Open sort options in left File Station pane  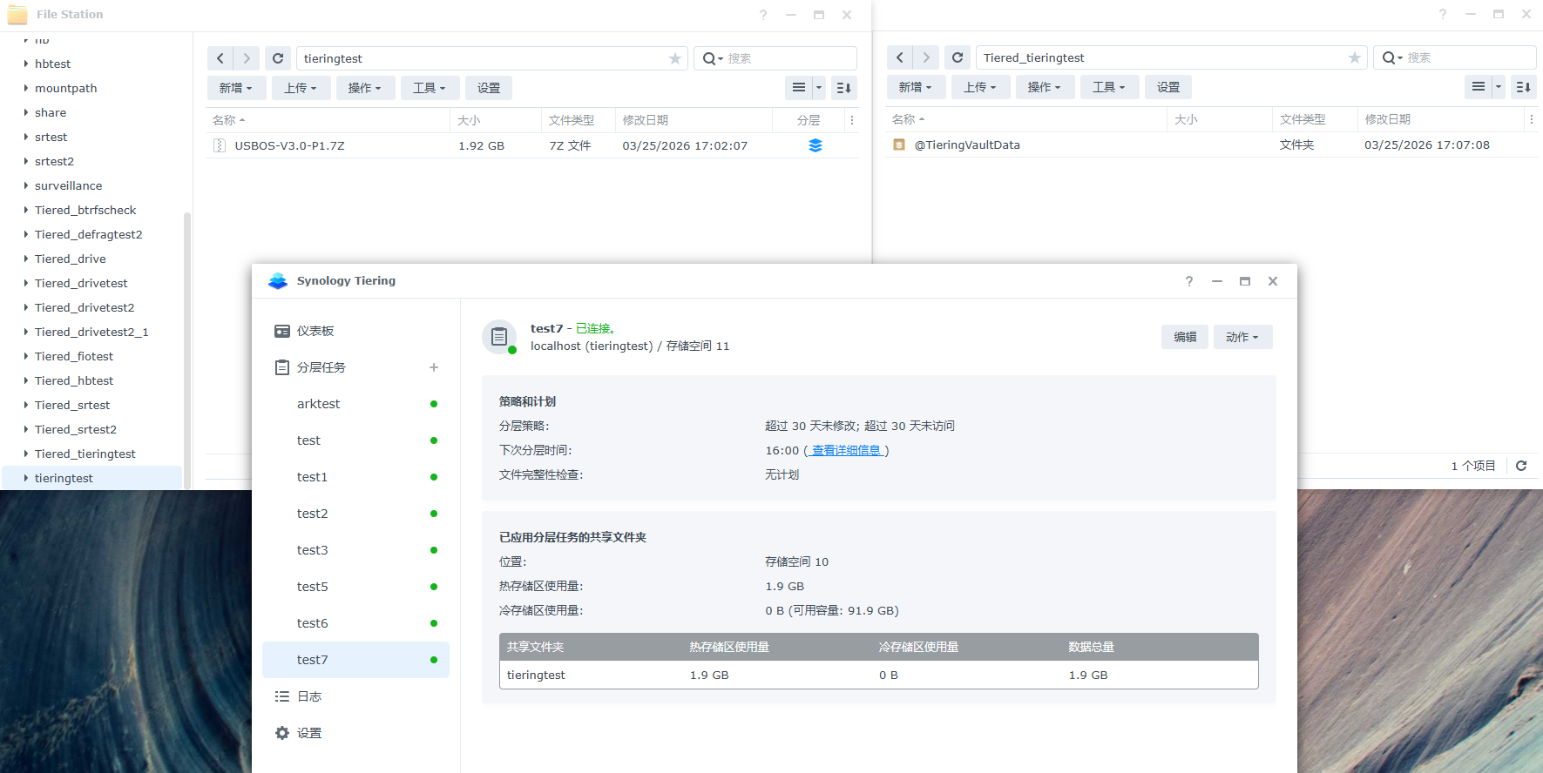pyautogui.click(x=843, y=88)
